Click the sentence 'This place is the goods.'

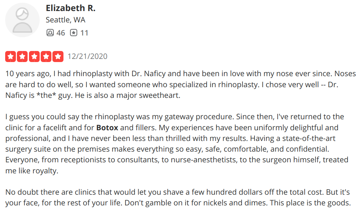tap(310, 203)
